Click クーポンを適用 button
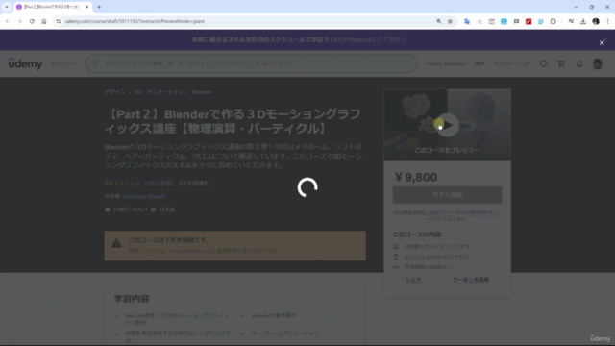The height and width of the screenshot is (346, 615). tap(471, 280)
